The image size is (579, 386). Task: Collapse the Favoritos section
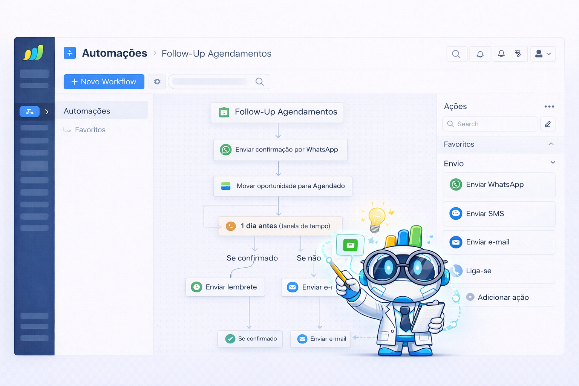tap(551, 144)
